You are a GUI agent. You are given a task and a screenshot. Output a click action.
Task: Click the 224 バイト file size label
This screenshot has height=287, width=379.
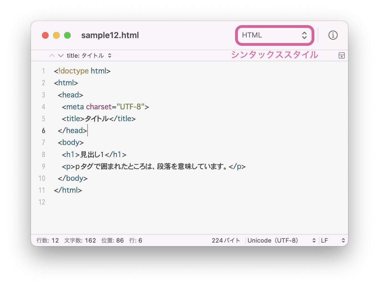pyautogui.click(x=226, y=240)
